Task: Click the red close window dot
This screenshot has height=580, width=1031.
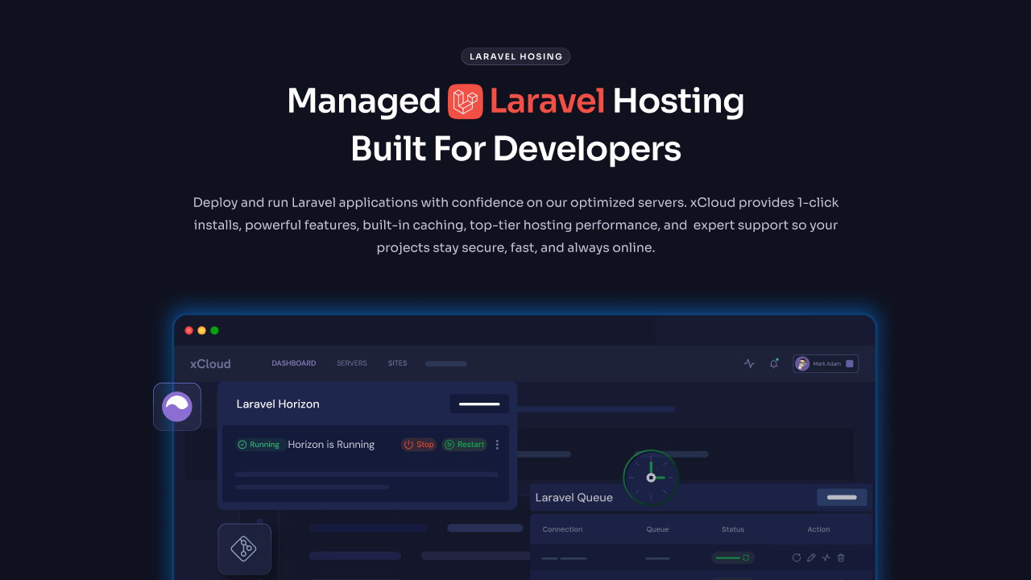Action: (x=189, y=330)
